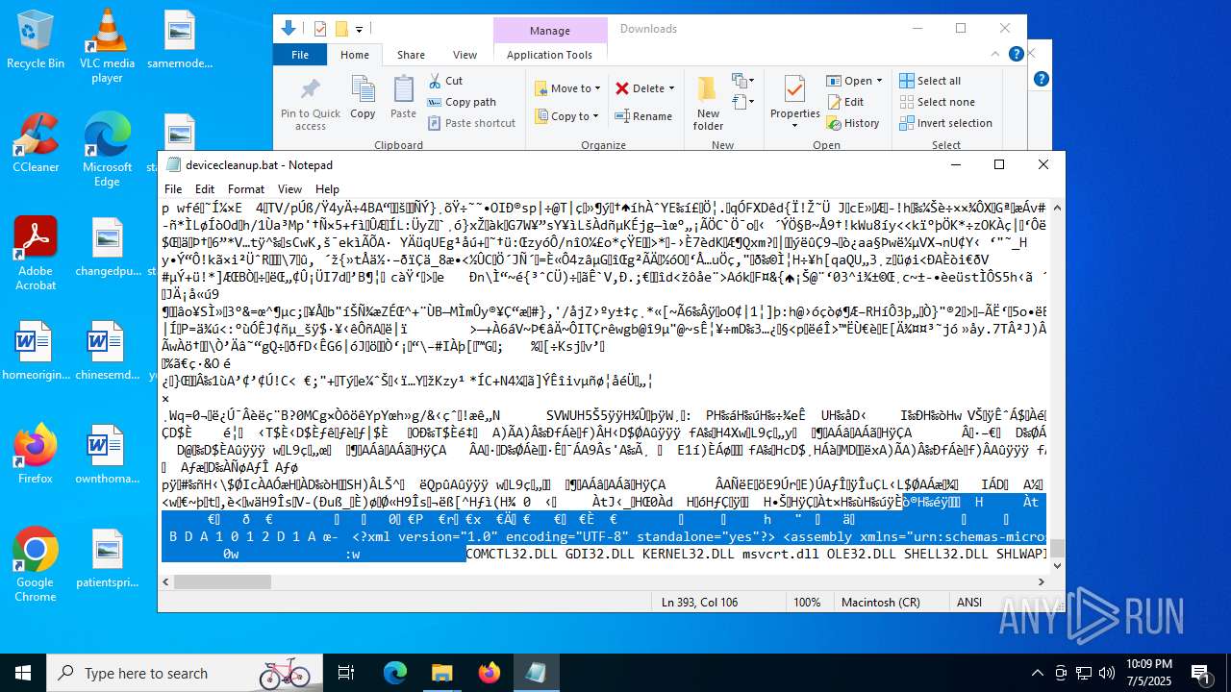
Task: Click Copy path in Explorer ribbon
Action: [x=462, y=102]
